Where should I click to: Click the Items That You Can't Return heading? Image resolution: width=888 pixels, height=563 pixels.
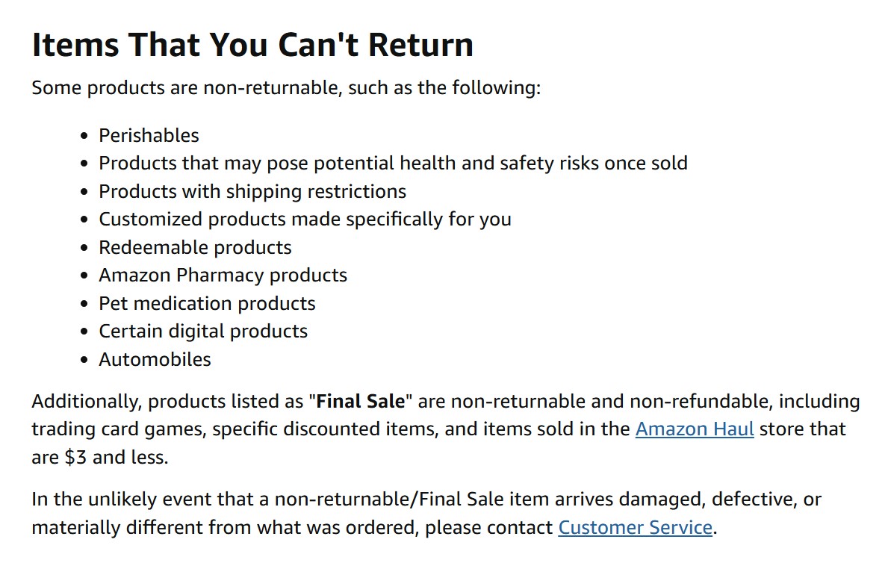(x=252, y=45)
